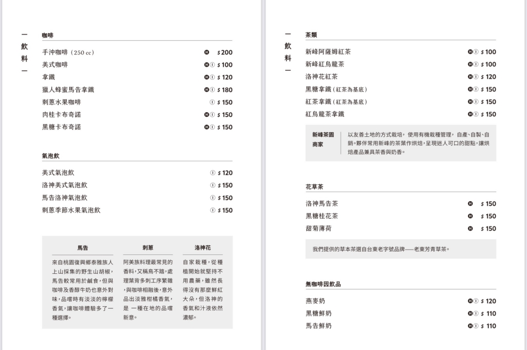Screen dimensions: 527x350
Task: Click the item name 美式咖啡
Action: click(55, 64)
